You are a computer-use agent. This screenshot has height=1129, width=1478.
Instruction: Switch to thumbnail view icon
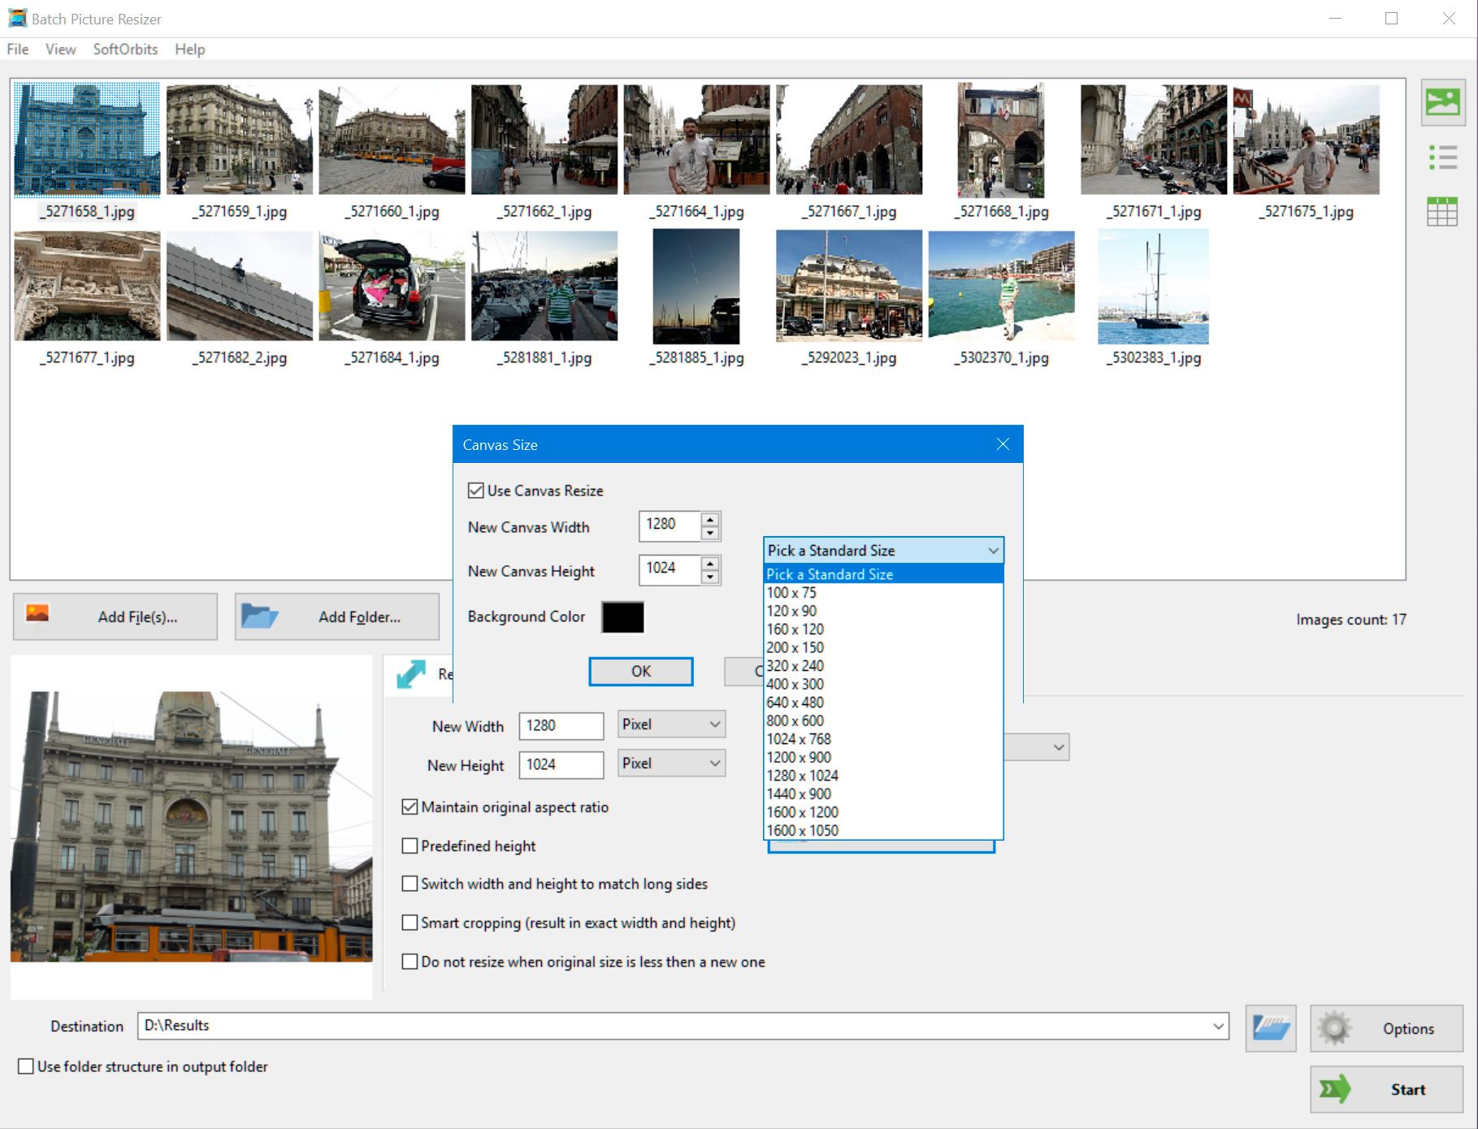[x=1442, y=102]
